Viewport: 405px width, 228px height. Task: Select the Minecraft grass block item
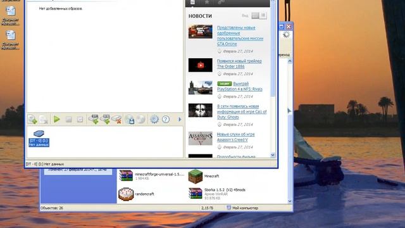point(204,176)
